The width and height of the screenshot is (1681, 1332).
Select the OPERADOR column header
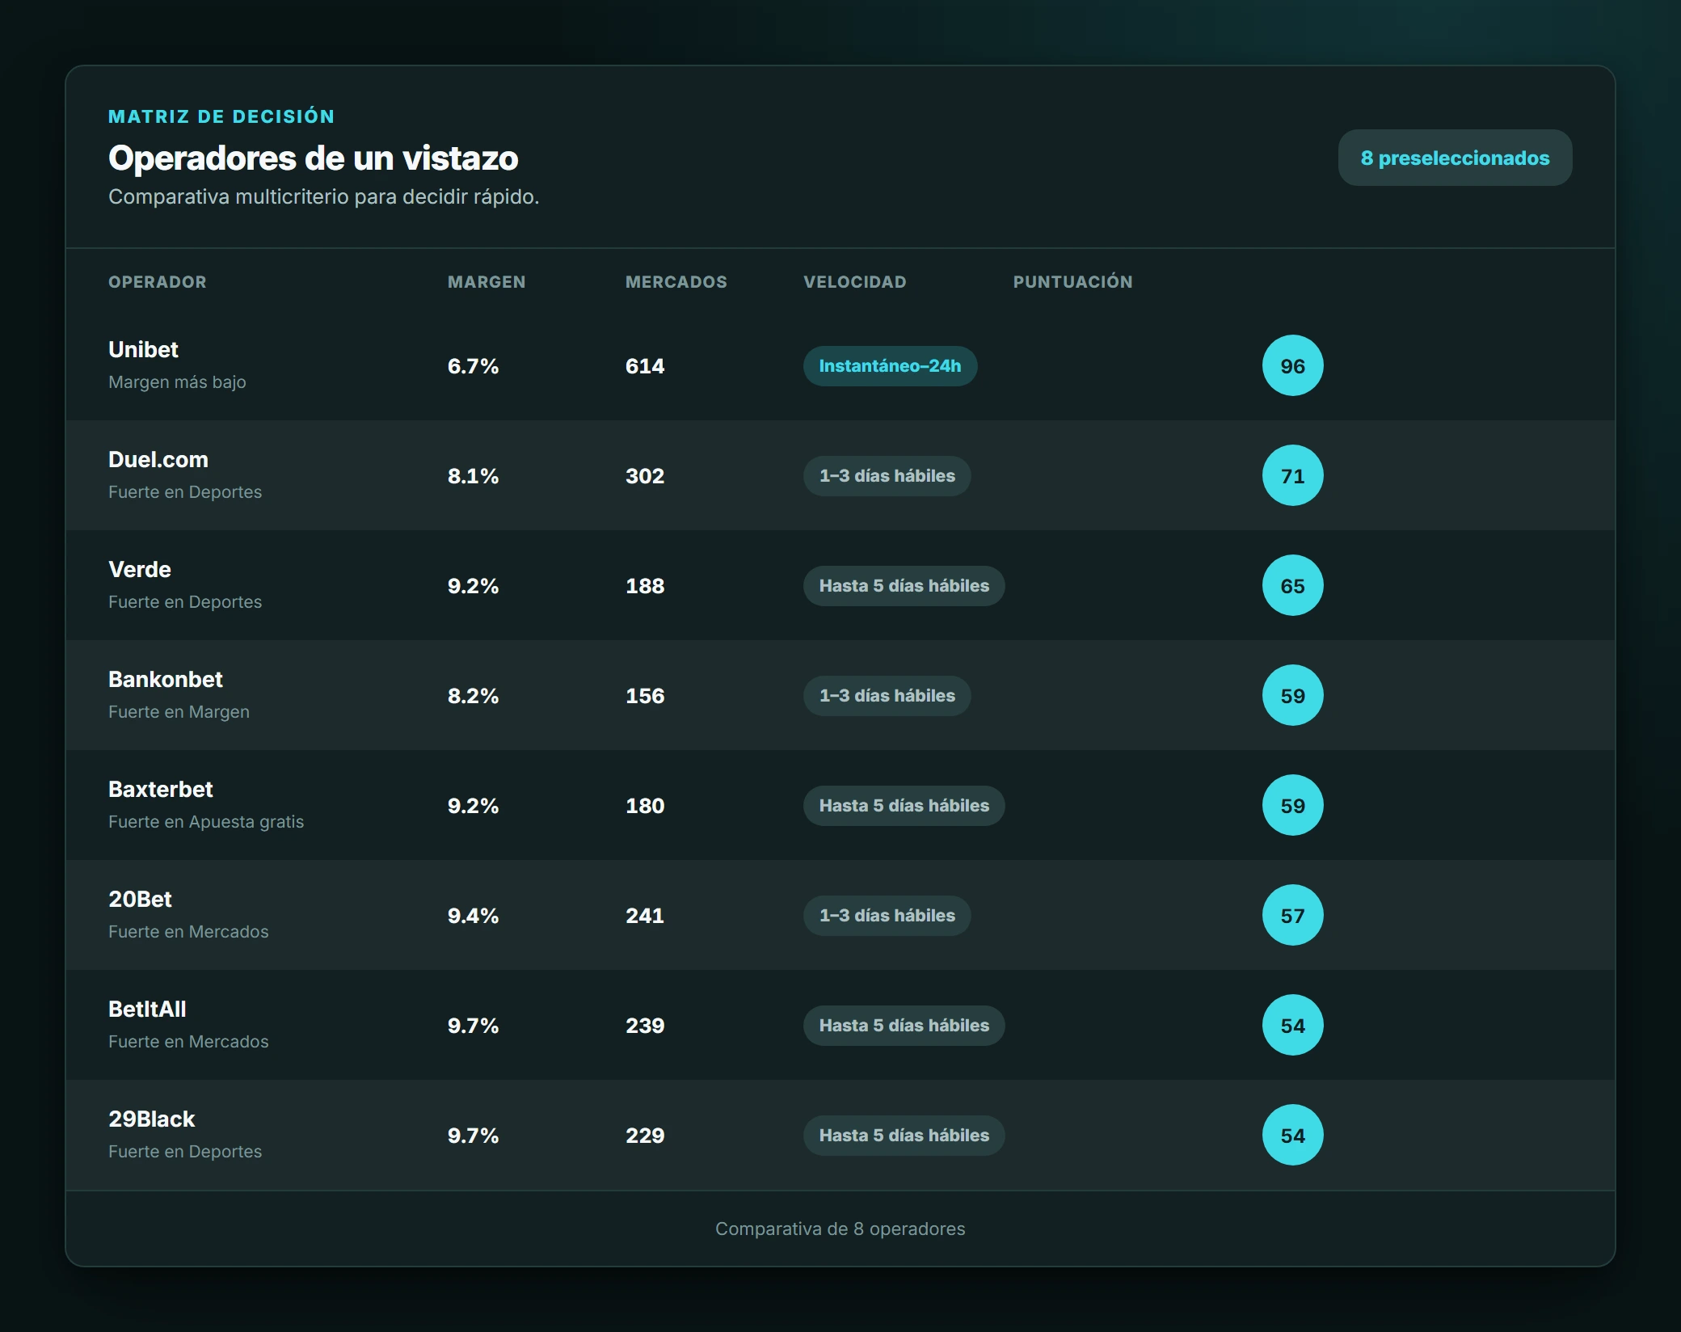[x=158, y=282]
